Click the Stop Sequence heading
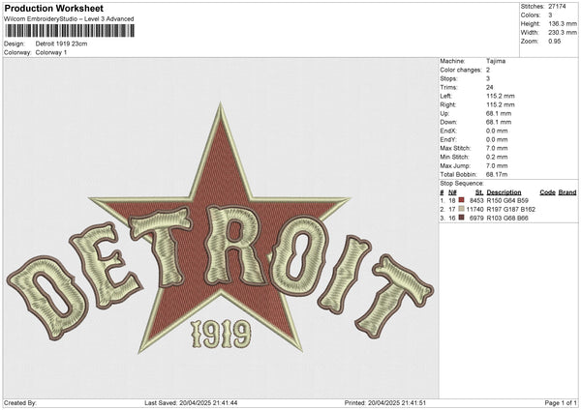This screenshot has height=410, width=581. [461, 183]
